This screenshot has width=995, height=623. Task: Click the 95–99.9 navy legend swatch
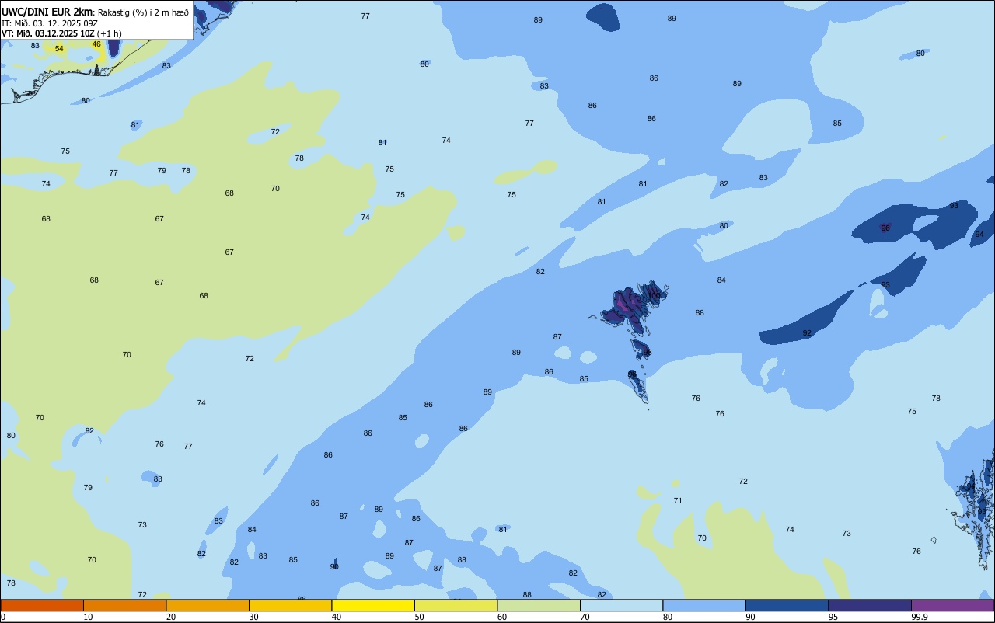pyautogui.click(x=870, y=605)
